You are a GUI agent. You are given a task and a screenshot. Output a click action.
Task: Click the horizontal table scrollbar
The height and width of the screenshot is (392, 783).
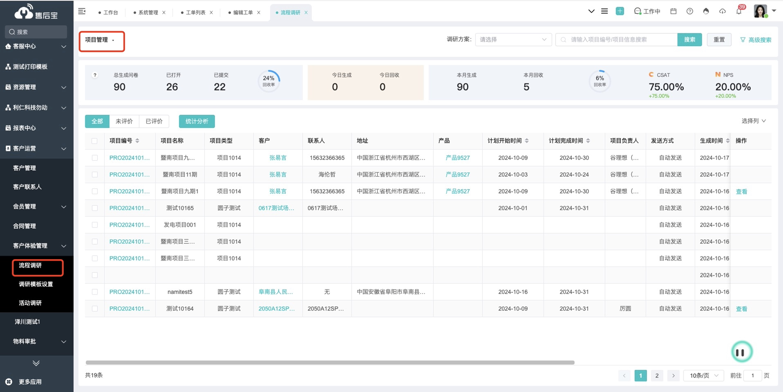point(330,363)
